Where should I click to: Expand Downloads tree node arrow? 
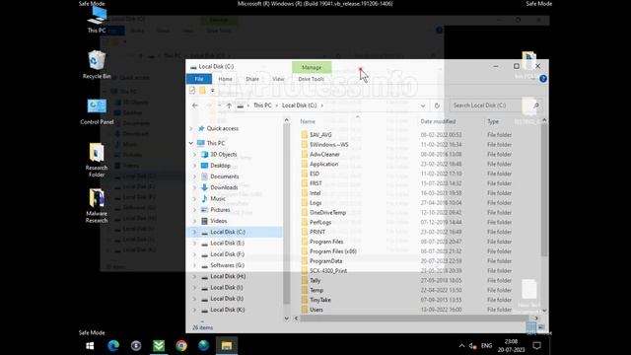(x=195, y=187)
